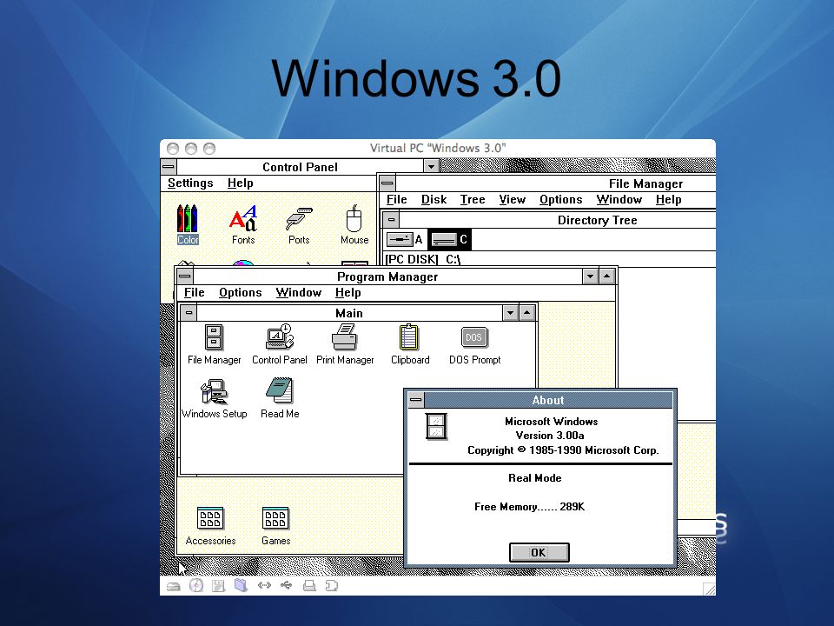The width and height of the screenshot is (834, 626).
Task: Select the Windows Setup icon
Action: pyautogui.click(x=214, y=399)
